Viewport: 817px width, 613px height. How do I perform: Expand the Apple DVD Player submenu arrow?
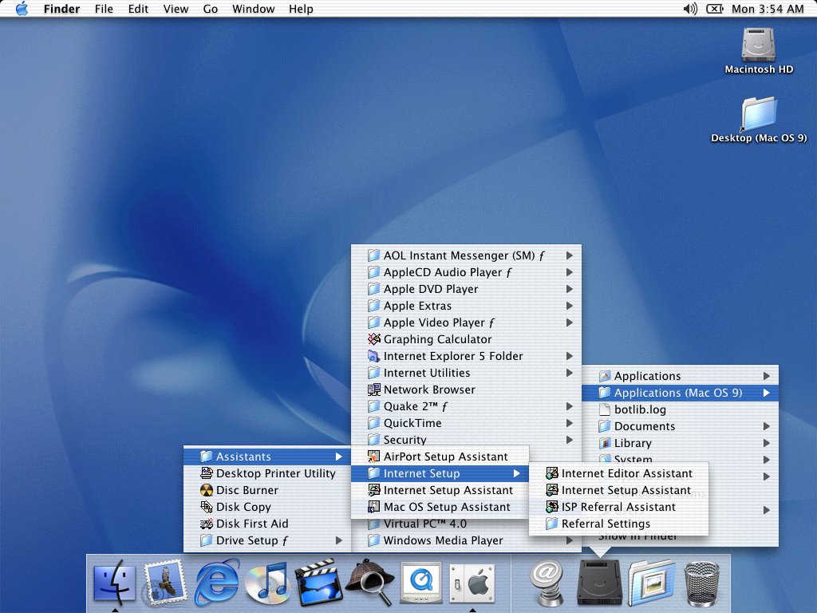[x=570, y=289]
